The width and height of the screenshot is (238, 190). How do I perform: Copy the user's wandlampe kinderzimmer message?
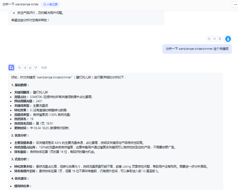[209, 39]
